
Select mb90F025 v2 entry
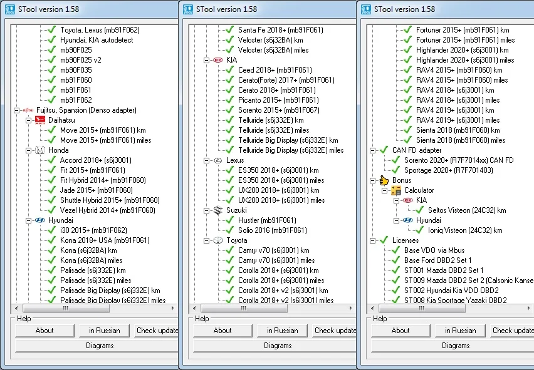click(81, 60)
